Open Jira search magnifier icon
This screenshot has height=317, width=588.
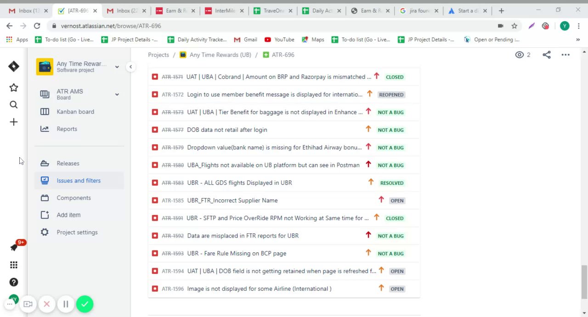[14, 105]
